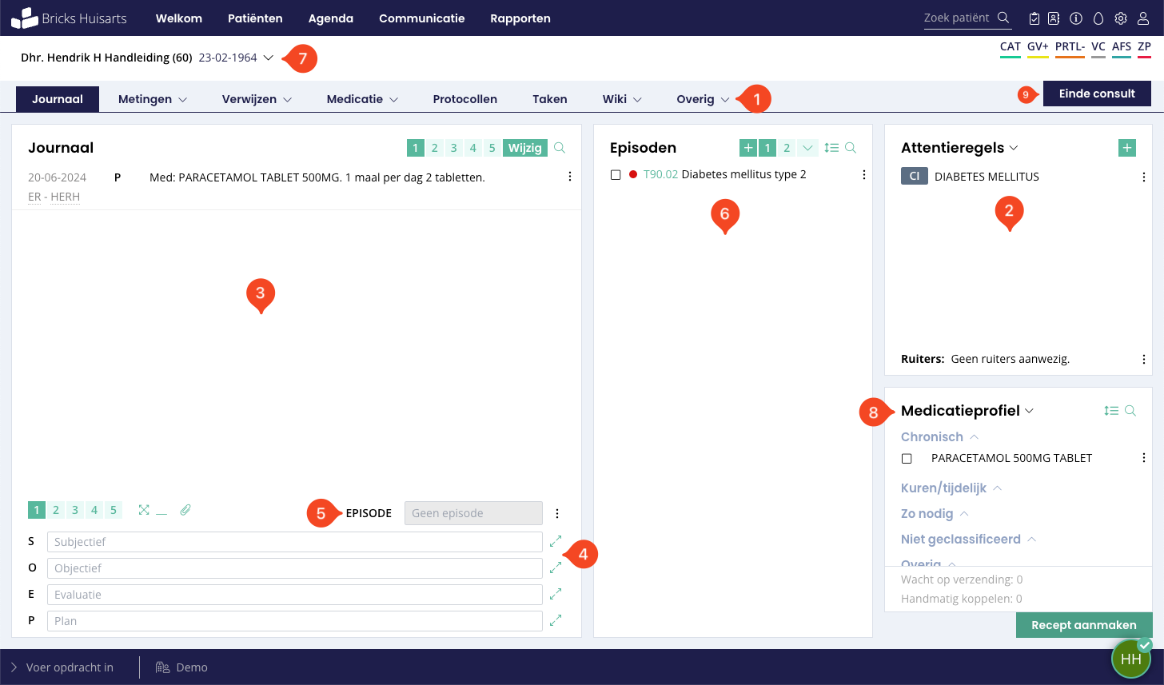Open the Agenda menu
The image size is (1164, 685).
pyautogui.click(x=331, y=18)
